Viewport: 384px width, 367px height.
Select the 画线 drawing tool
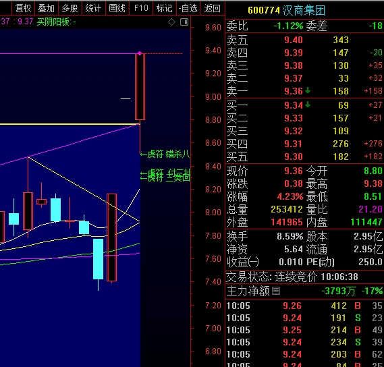coord(117,8)
